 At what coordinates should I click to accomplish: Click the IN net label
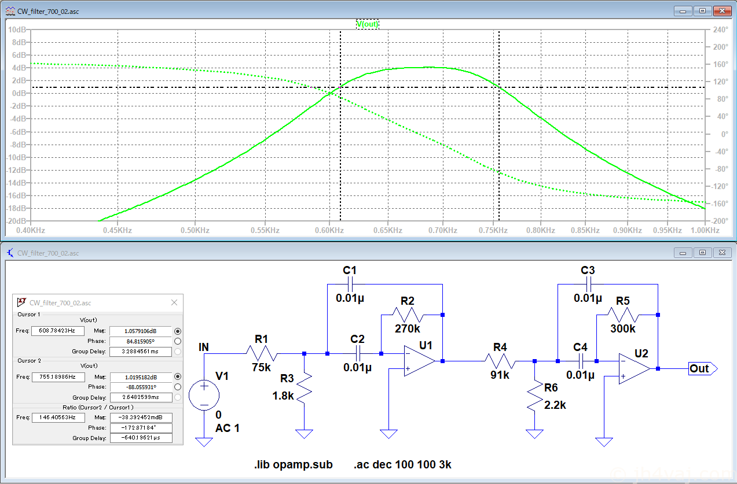coord(204,347)
